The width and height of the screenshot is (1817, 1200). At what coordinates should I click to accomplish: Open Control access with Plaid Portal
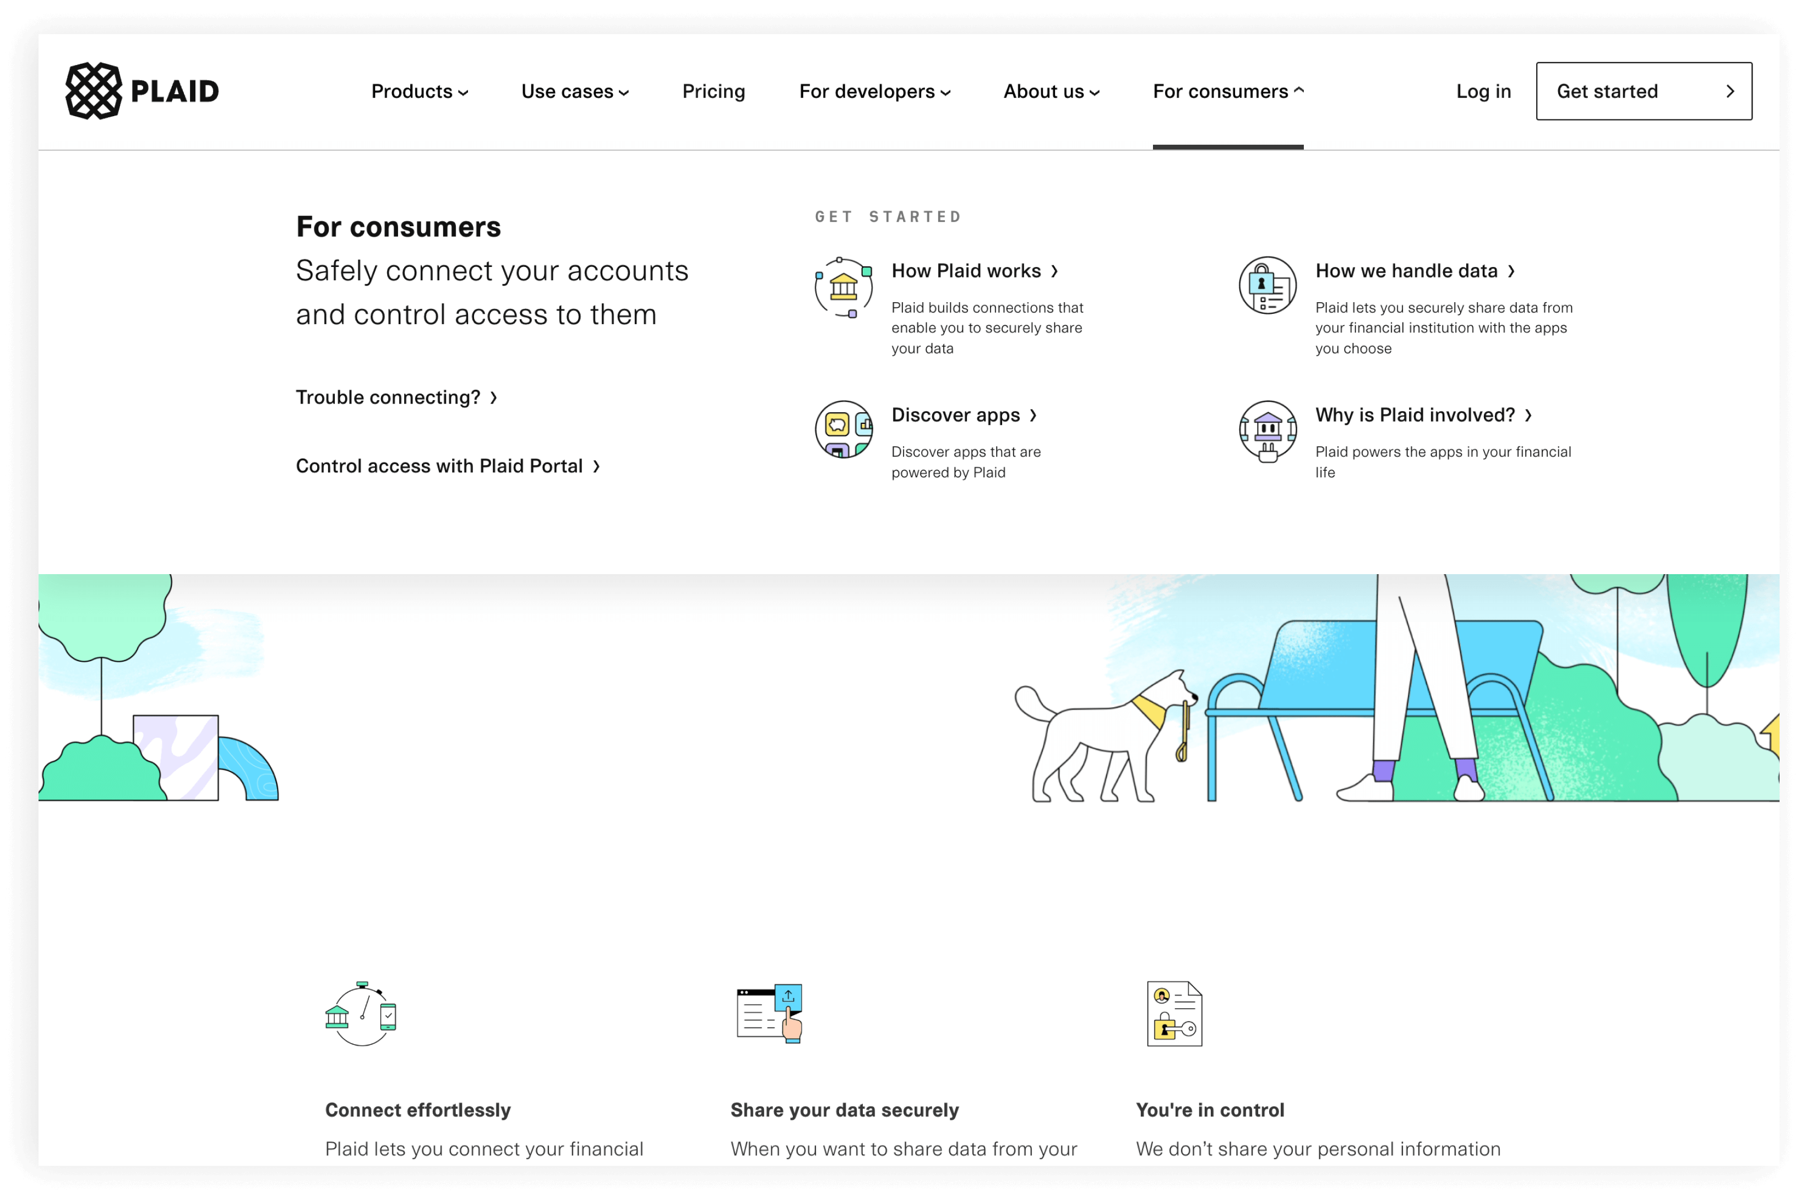[447, 466]
